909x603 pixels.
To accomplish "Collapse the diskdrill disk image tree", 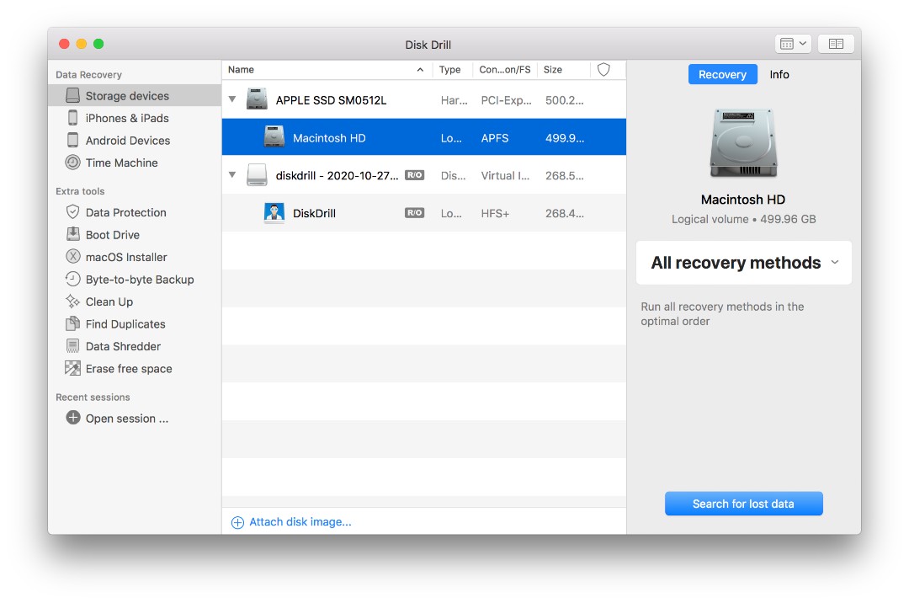I will (232, 175).
